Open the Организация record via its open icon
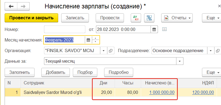Screen dimensions: 221x105 (x=111, y=51)
